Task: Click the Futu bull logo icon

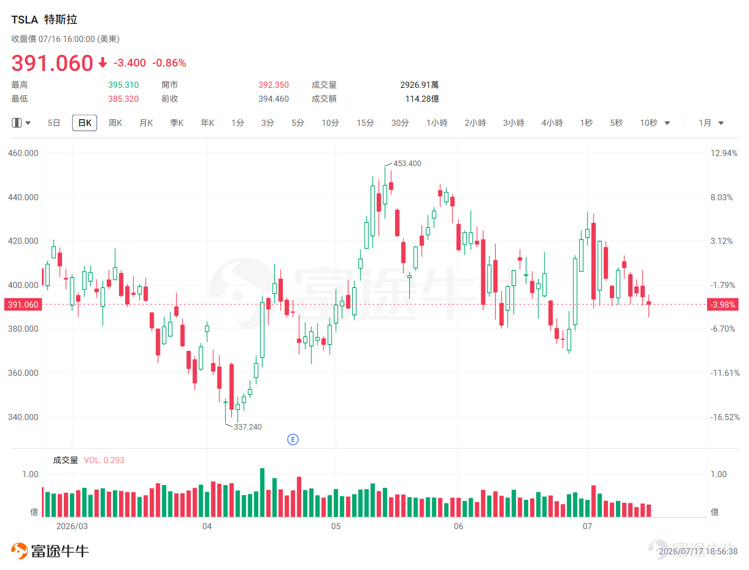Action: (20, 551)
